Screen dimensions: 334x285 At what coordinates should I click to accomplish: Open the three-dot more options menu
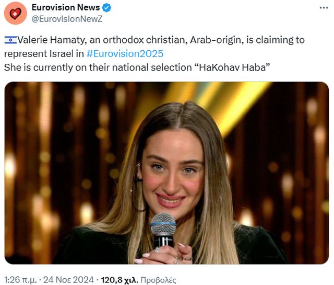tap(324, 8)
